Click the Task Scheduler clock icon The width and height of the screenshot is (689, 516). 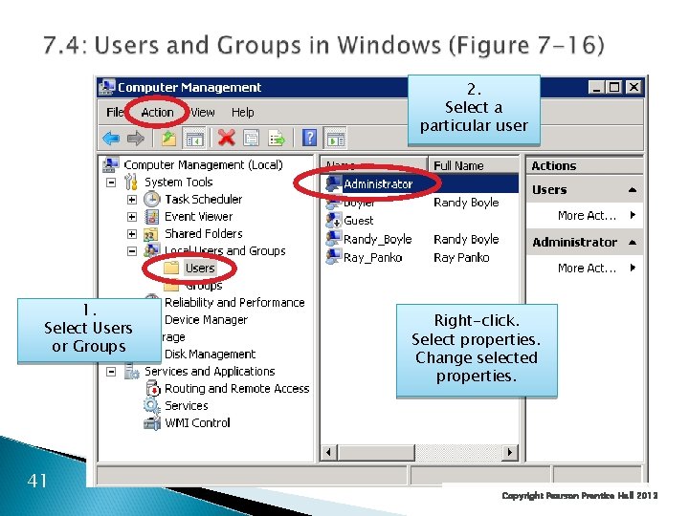tap(151, 199)
